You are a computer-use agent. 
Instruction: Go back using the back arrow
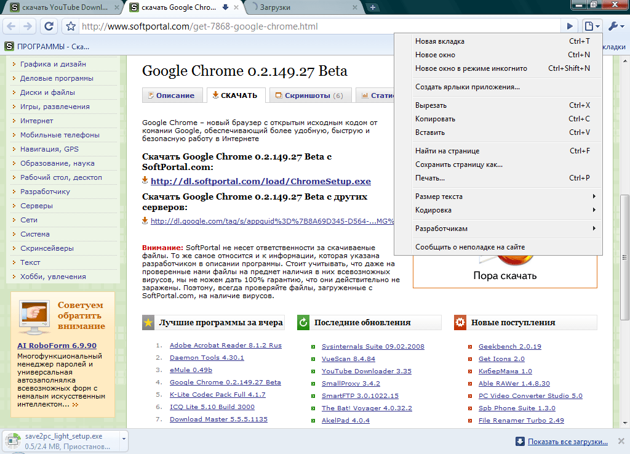click(x=11, y=26)
